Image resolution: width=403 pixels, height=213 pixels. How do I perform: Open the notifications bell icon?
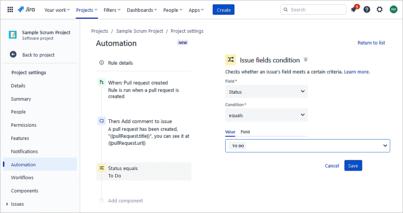[x=354, y=10]
